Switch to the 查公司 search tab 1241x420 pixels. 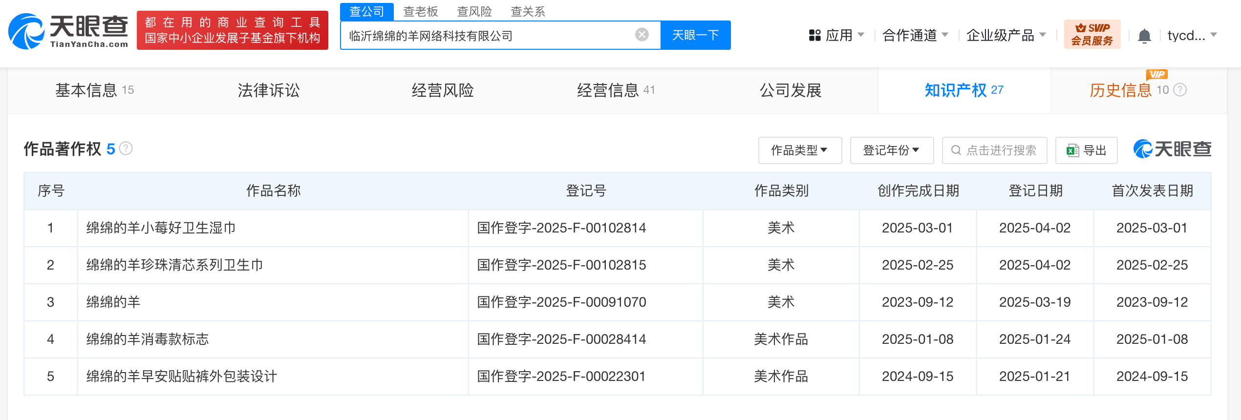pos(366,11)
